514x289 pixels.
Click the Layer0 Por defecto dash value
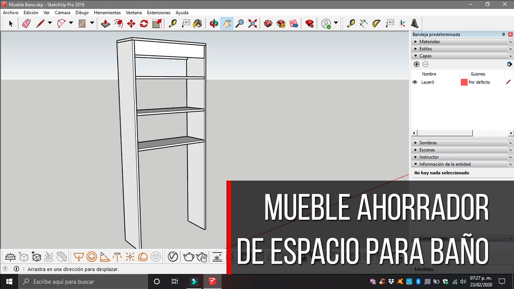(x=479, y=82)
